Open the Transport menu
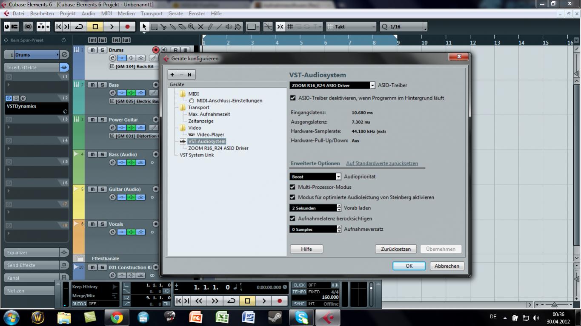The width and height of the screenshot is (581, 326). tap(152, 14)
